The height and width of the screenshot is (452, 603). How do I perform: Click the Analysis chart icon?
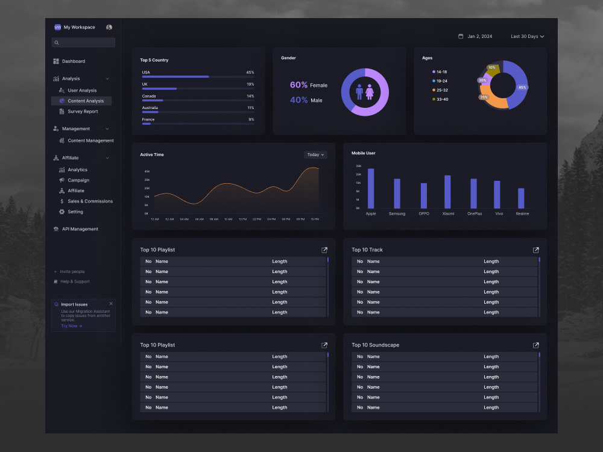[56, 78]
